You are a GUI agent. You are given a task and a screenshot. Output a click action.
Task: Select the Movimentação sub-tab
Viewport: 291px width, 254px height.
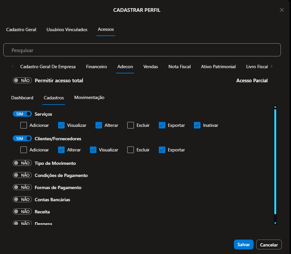pos(89,98)
